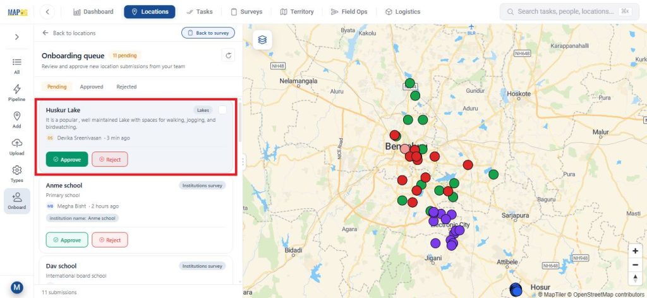Image resolution: width=647 pixels, height=298 pixels.
Task: Click the submissions list scrollbar
Action: (239, 122)
